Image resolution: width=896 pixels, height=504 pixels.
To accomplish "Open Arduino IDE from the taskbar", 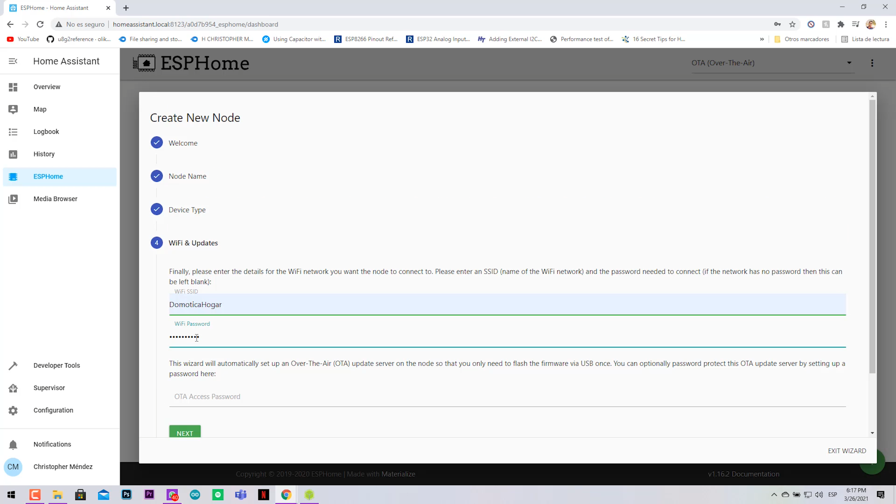I will [x=195, y=495].
